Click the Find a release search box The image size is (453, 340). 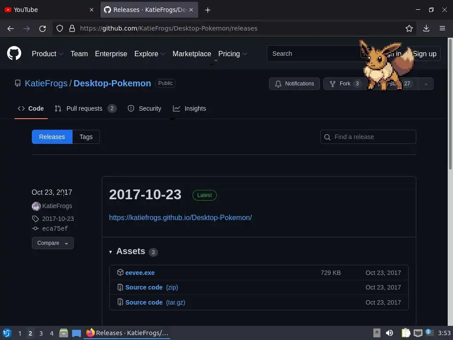(368, 137)
